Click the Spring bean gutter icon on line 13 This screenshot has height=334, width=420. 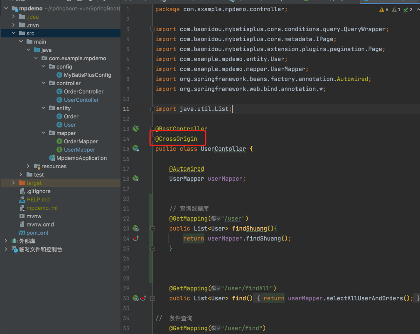coord(135,129)
